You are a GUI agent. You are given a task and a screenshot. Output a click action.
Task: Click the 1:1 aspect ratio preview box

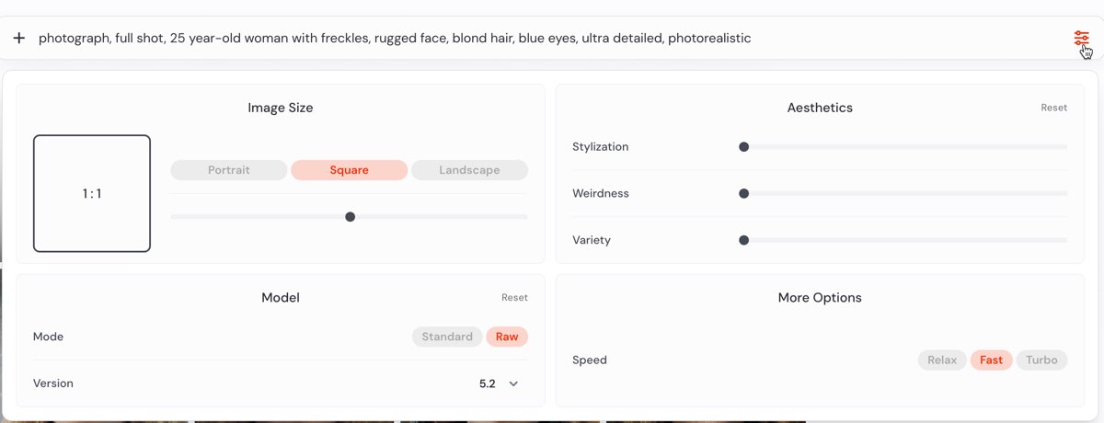(92, 194)
